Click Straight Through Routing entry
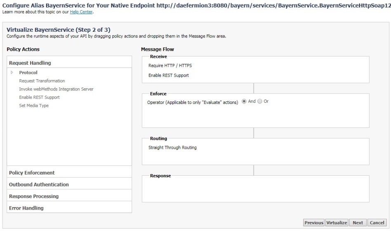 pos(172,147)
